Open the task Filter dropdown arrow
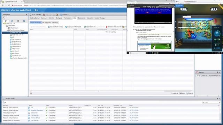This screenshot has width=223, height=125. click(220, 102)
